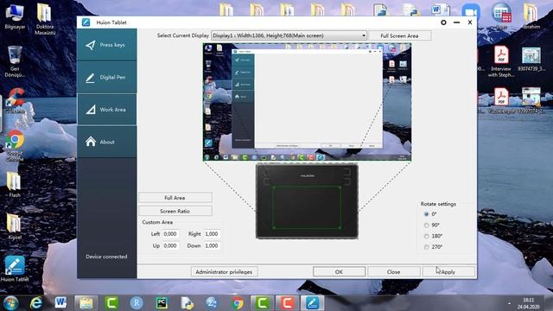Select the 90° rotation option
Viewport: 553px width, 311px height.
pos(426,225)
